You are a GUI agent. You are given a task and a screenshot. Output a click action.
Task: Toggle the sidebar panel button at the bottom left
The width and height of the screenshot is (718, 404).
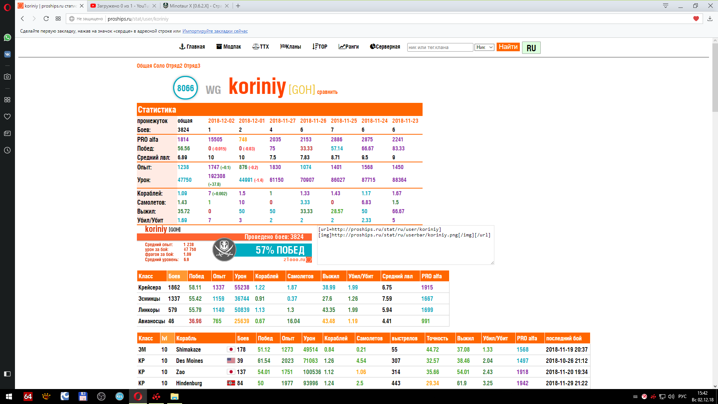(7, 374)
